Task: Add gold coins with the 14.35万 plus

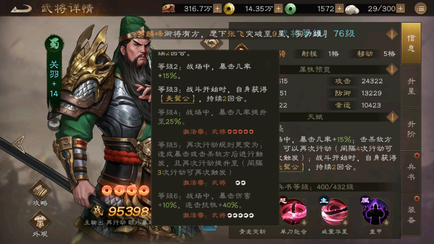Action: 278,8
